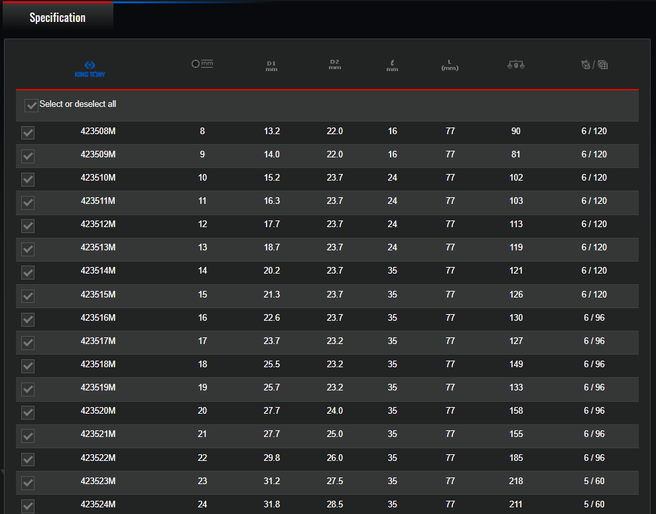Image resolution: width=656 pixels, height=514 pixels.
Task: Toggle checkbox for 423523M
Action: click(x=28, y=483)
